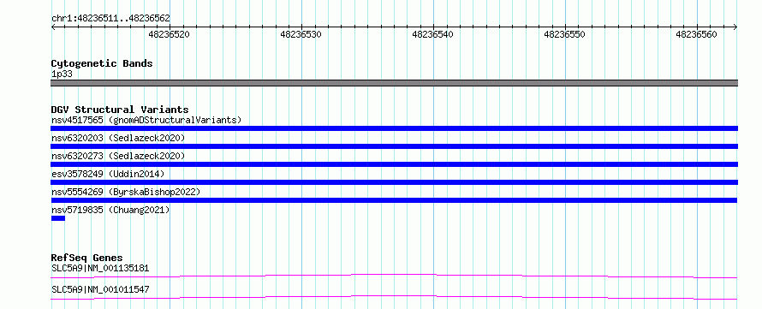Select variant label nsv5554269 (ByrskaBishop2022)
Image resolution: width=762 pixels, height=309 pixels.
[126, 192]
